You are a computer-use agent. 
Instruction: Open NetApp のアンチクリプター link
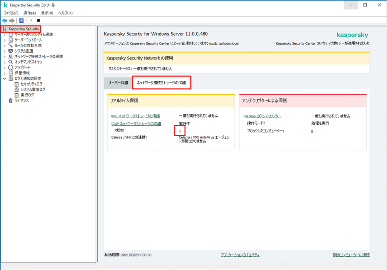pyautogui.click(x=263, y=116)
